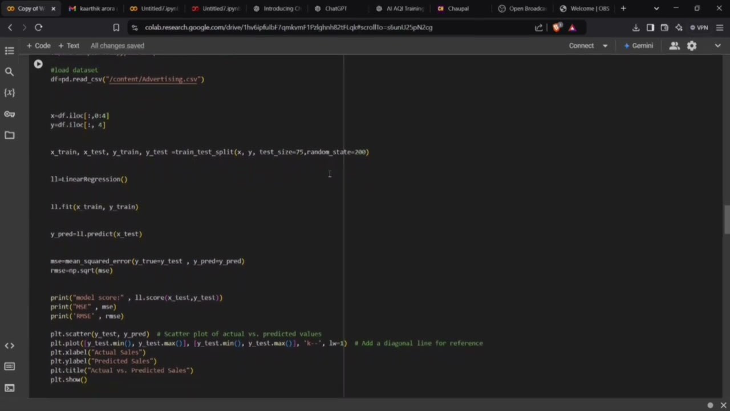730x411 pixels.
Task: Open the Files folder panel
Action: [9, 135]
